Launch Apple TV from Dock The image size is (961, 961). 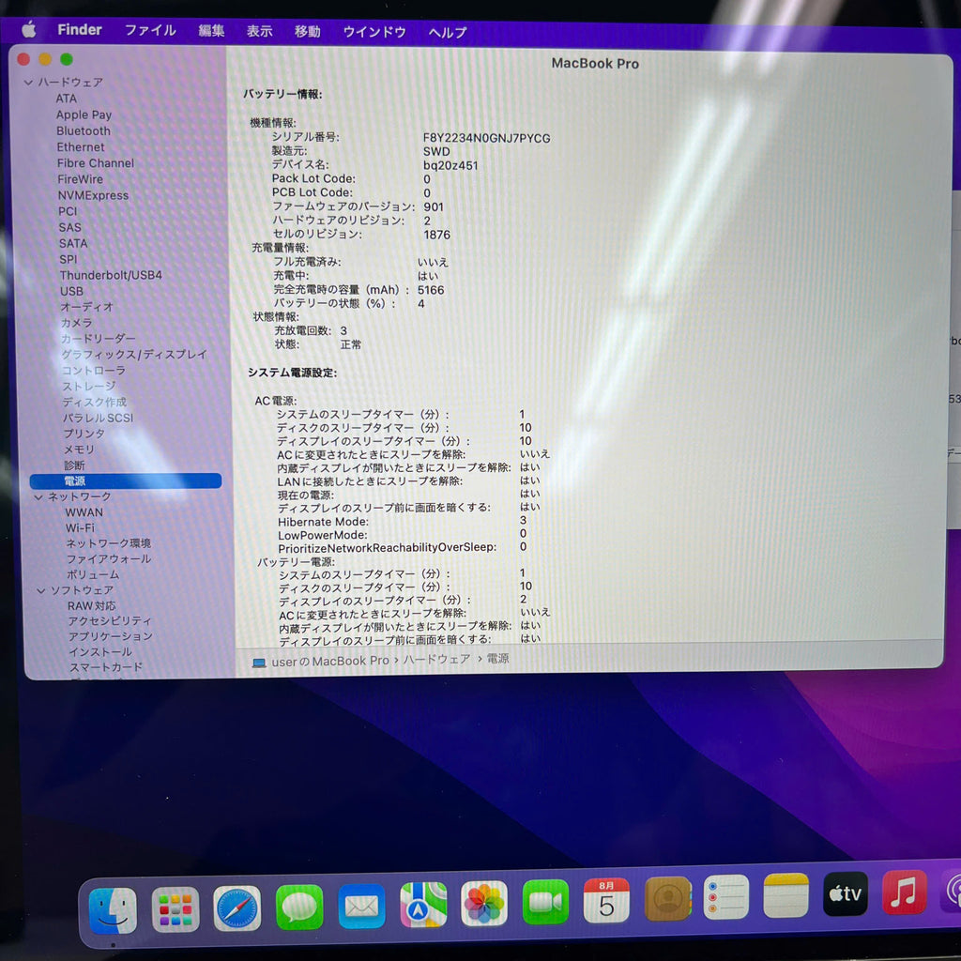pyautogui.click(x=846, y=893)
